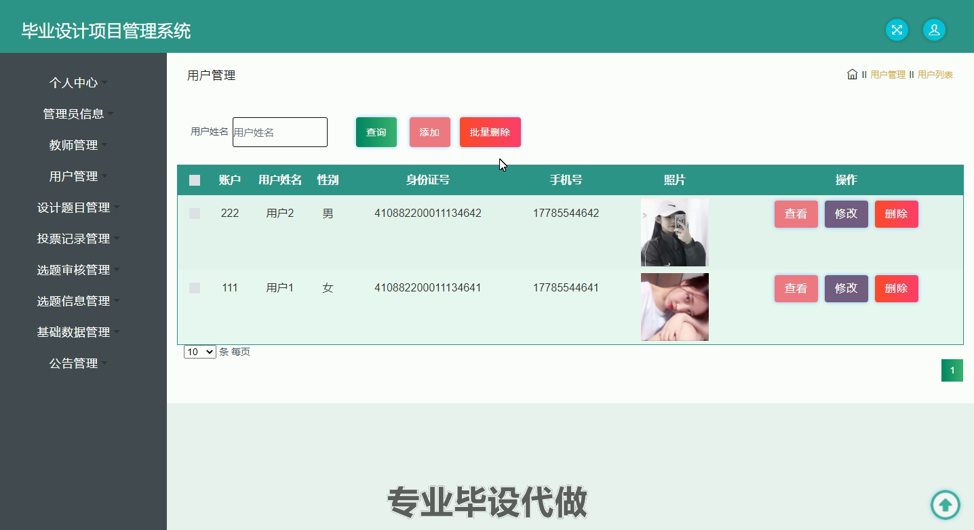The width and height of the screenshot is (974, 530).
Task: Check the row checkbox for account 111
Action: tap(195, 288)
